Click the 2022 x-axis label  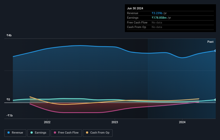[x=47, y=122]
